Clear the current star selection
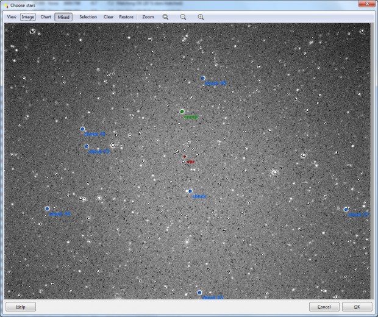 click(x=109, y=17)
